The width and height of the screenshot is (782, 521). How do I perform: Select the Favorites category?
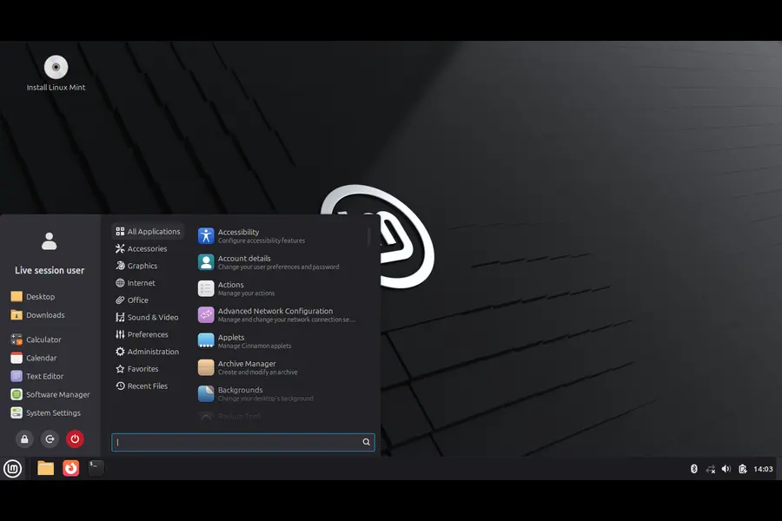point(137,369)
